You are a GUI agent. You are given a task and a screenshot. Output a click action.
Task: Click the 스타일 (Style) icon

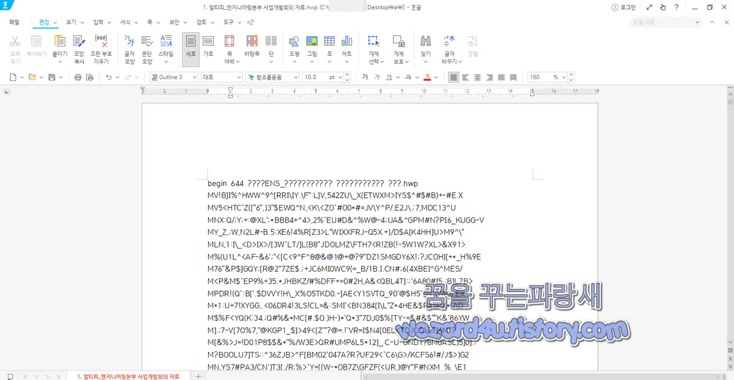pos(166,41)
